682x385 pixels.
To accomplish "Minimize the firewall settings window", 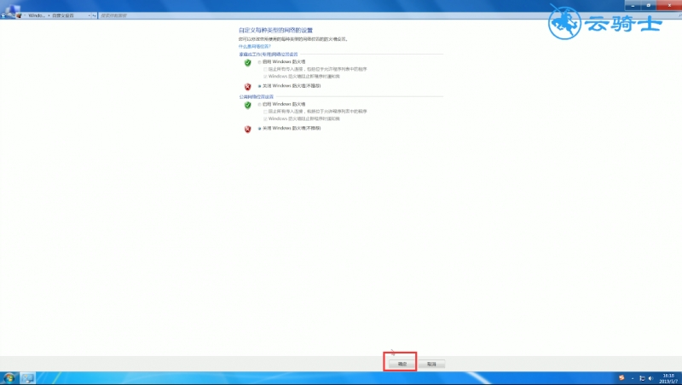I will click(633, 5).
